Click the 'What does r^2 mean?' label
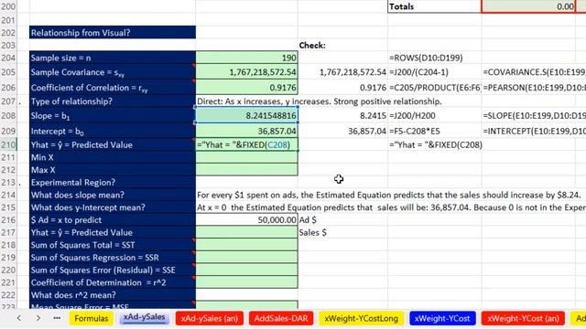The height and width of the screenshot is (329, 586). point(73,294)
